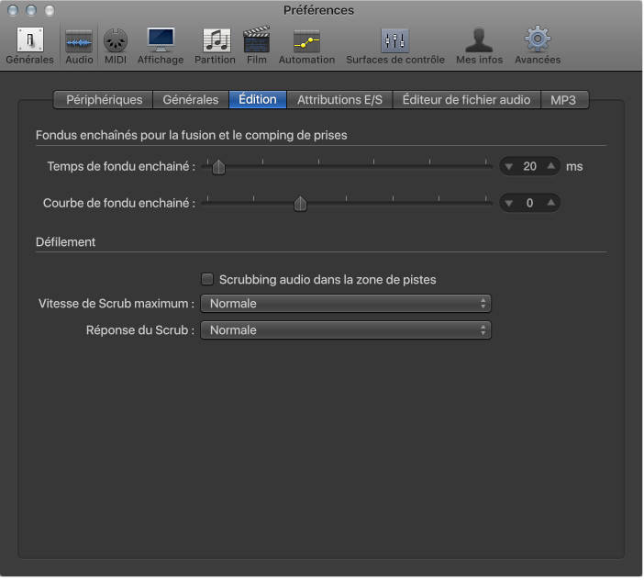This screenshot has width=644, height=580.
Task: Switch to the Périphériques tab
Action: tap(104, 100)
